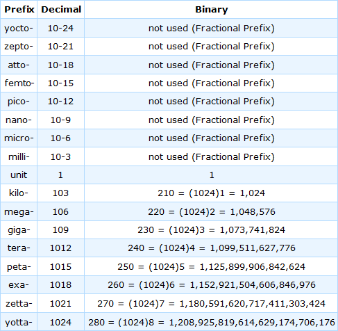This screenshot has width=338, height=331.
Task: Click decimal value 1021
Action: pyautogui.click(x=61, y=303)
